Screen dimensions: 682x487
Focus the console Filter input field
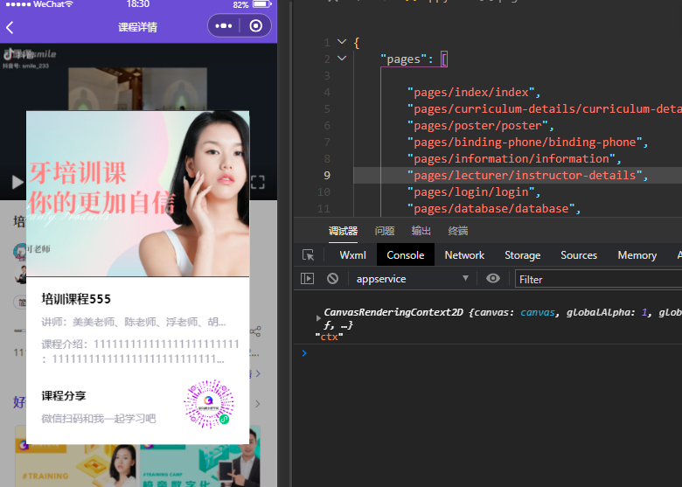(x=598, y=279)
